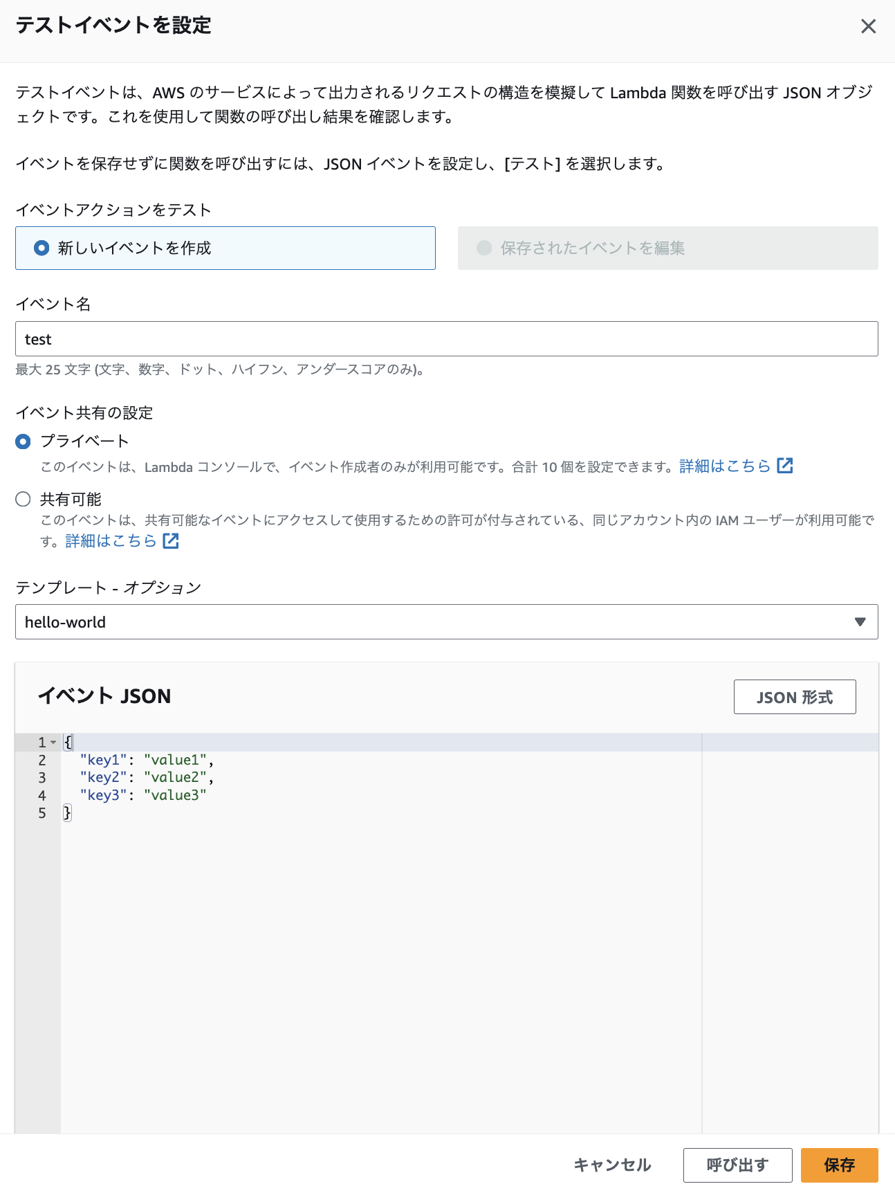
Task: Click the "value2" string in editor
Action: (x=175, y=778)
